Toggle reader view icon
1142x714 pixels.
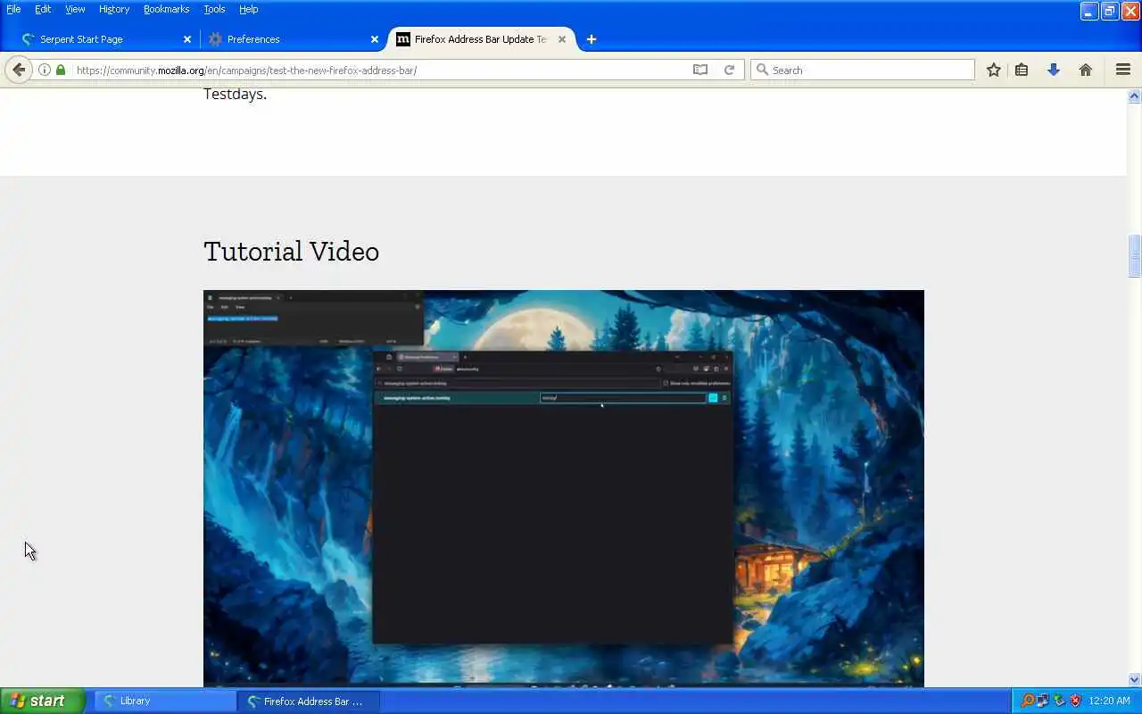700,70
